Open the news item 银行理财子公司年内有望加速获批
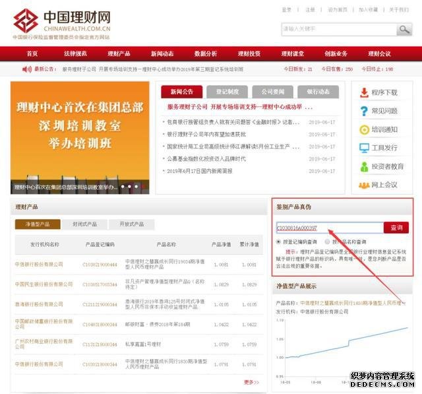The height and width of the screenshot is (394, 422). pos(206,135)
